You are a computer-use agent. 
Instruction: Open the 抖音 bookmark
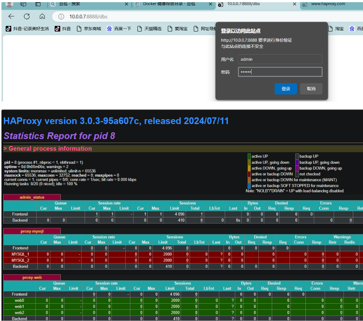coord(63,29)
